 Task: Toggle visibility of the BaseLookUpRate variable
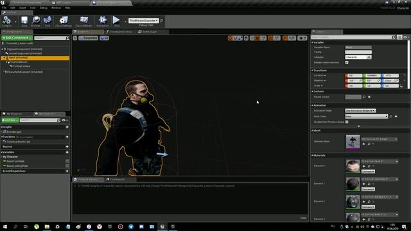tap(67, 166)
